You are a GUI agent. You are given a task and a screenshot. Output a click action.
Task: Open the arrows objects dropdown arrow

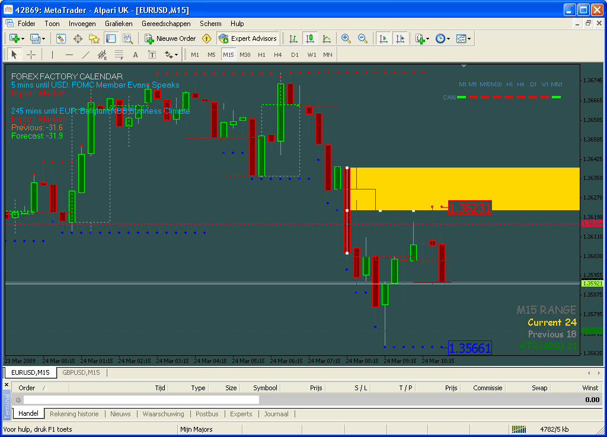tap(177, 55)
